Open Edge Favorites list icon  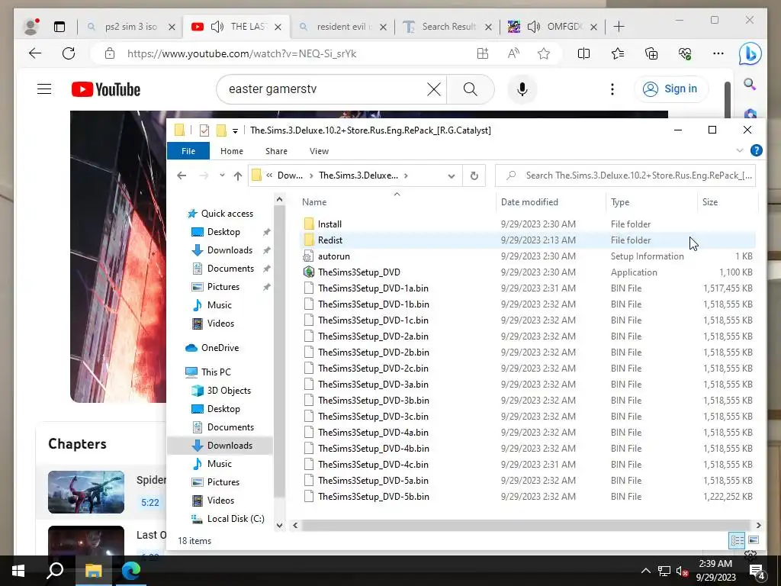point(618,53)
